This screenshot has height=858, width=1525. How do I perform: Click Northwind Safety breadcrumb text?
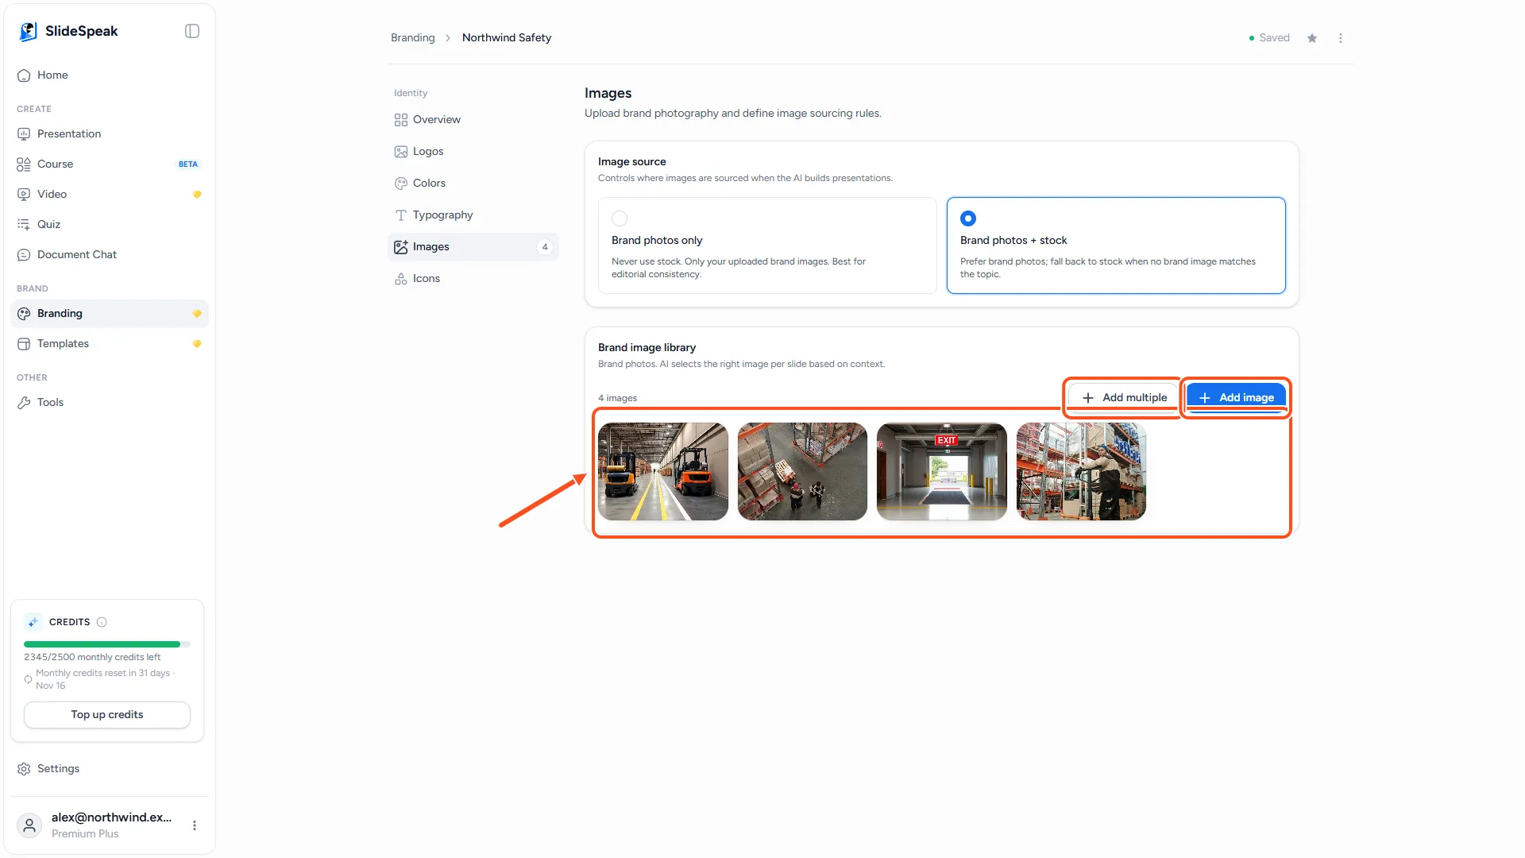[x=507, y=37]
